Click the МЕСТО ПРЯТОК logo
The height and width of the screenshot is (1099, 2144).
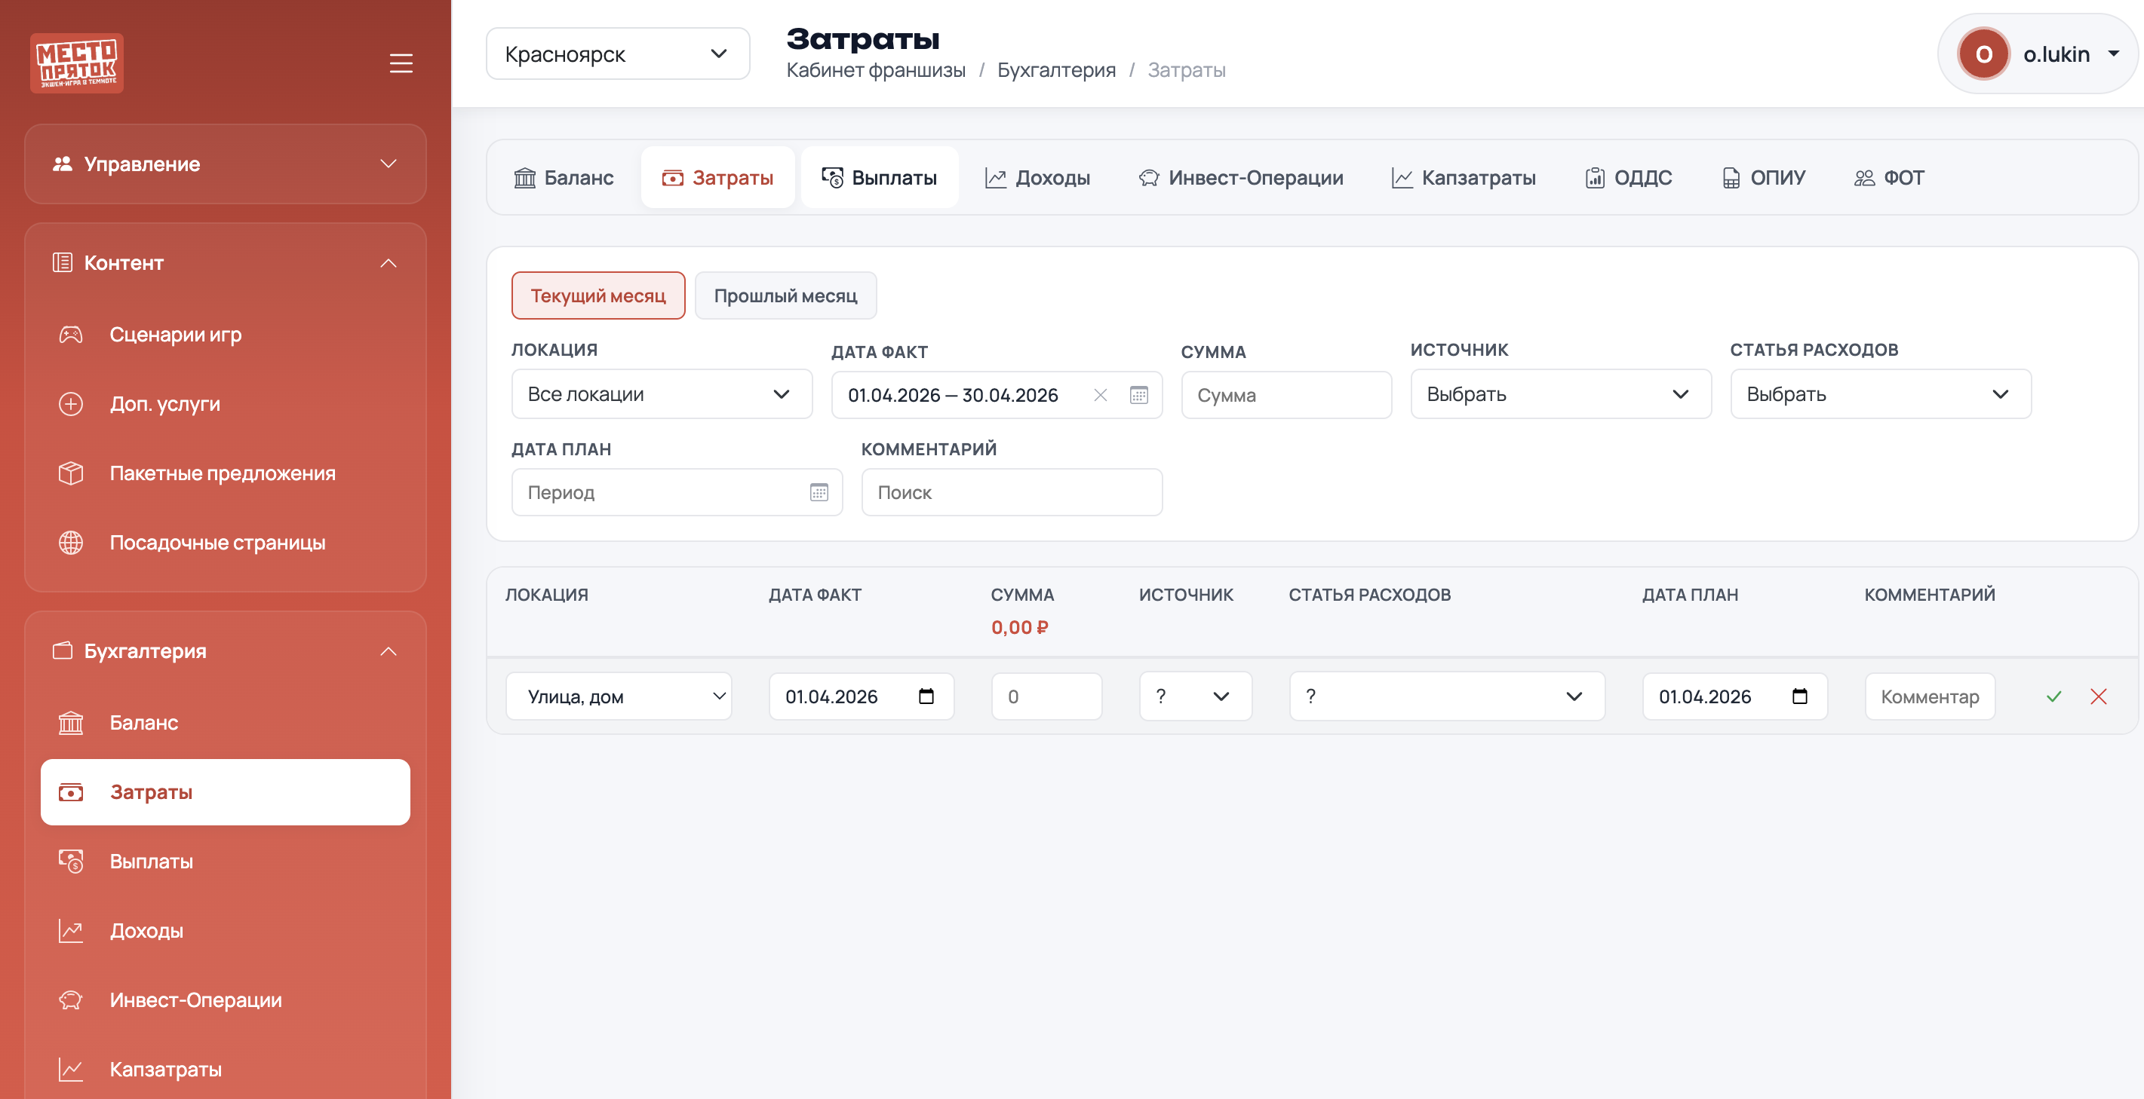click(x=77, y=63)
